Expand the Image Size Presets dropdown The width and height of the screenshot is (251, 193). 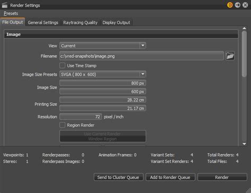tap(103, 74)
